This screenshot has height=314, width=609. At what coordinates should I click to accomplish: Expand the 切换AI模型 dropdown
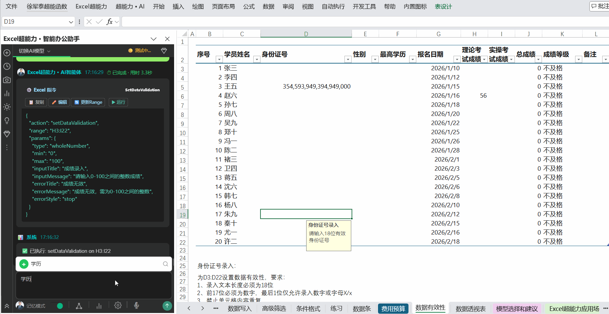pyautogui.click(x=35, y=51)
